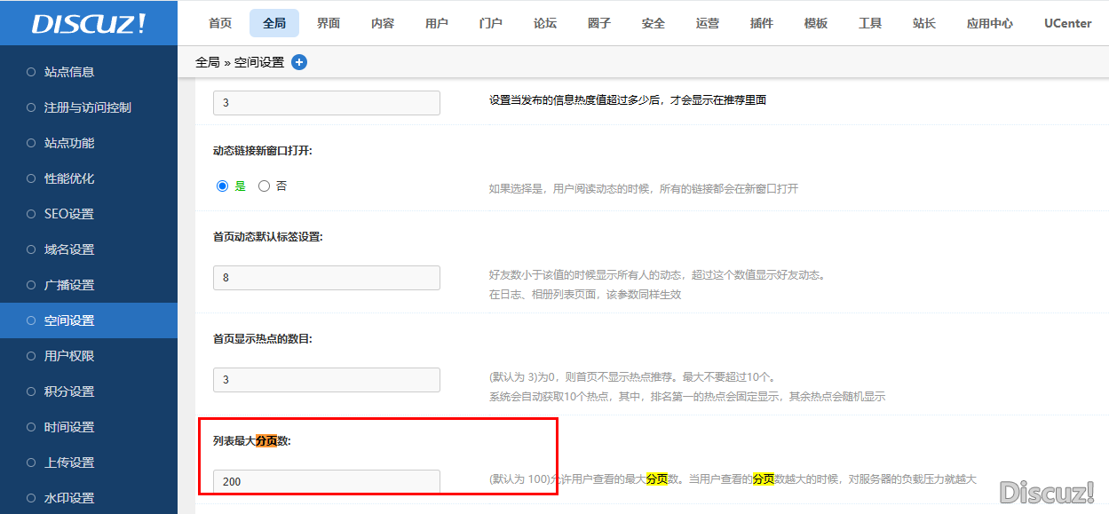Click the 全局 breadcrumb link
1109x514 pixels.
(x=207, y=62)
